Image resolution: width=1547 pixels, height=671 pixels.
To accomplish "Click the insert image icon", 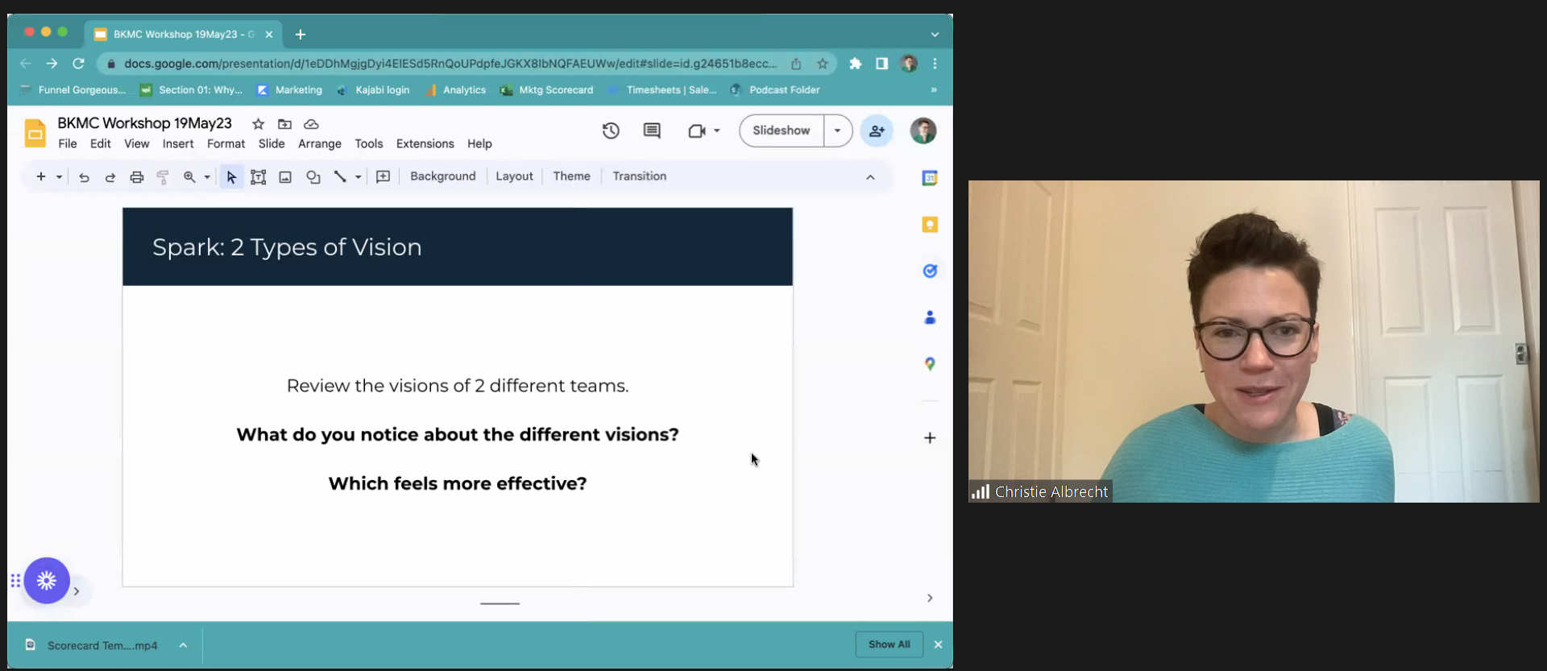I will click(x=285, y=177).
